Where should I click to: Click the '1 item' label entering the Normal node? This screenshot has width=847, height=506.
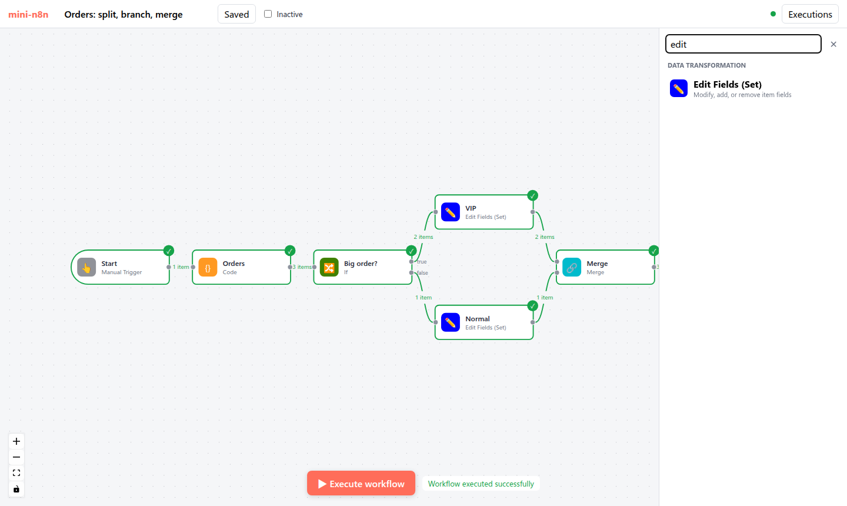(x=423, y=298)
